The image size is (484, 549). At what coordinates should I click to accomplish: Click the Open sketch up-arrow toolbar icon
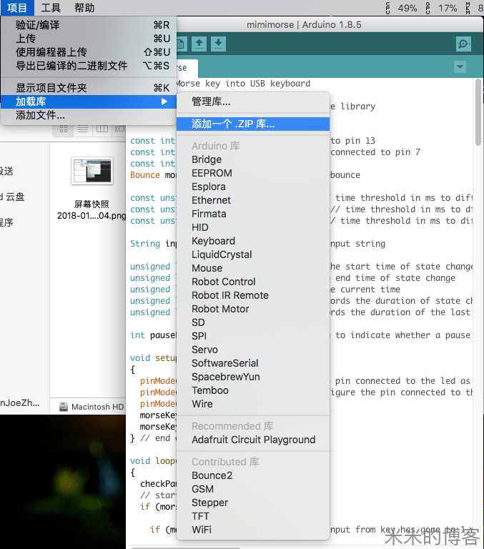click(199, 44)
